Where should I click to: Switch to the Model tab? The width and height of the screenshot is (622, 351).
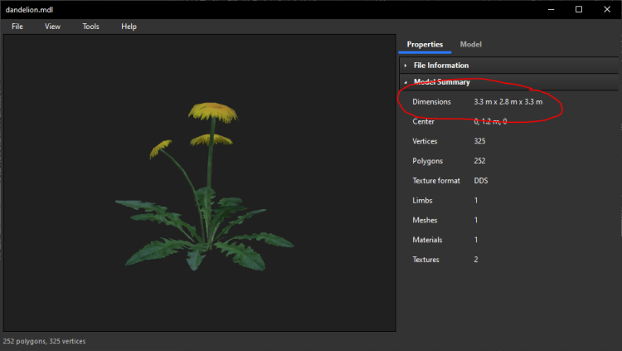470,44
